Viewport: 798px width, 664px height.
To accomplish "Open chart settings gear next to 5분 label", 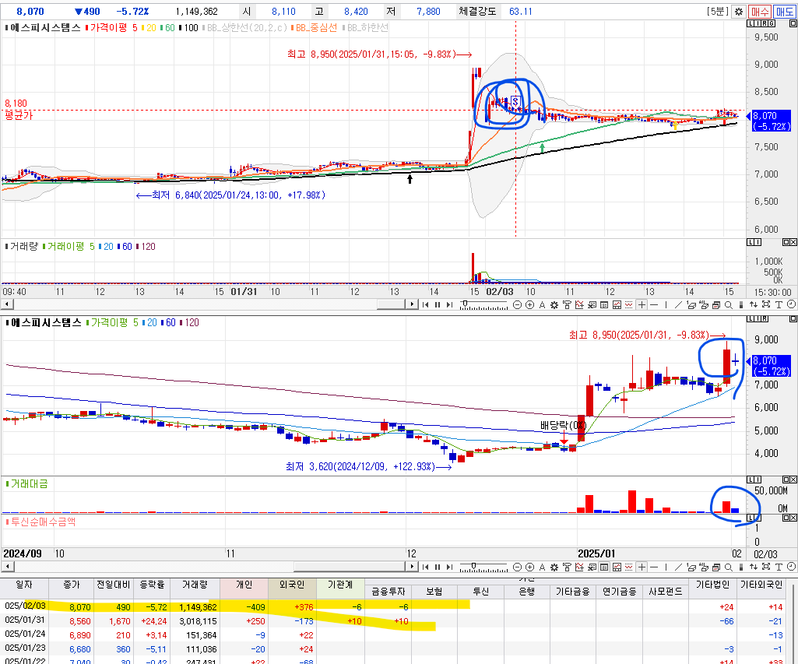I will coord(739,12).
